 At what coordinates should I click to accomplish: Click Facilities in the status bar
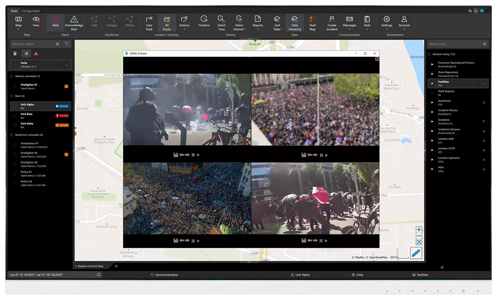[420, 275]
